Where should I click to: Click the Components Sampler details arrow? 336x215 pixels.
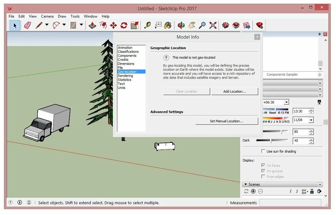(320, 75)
